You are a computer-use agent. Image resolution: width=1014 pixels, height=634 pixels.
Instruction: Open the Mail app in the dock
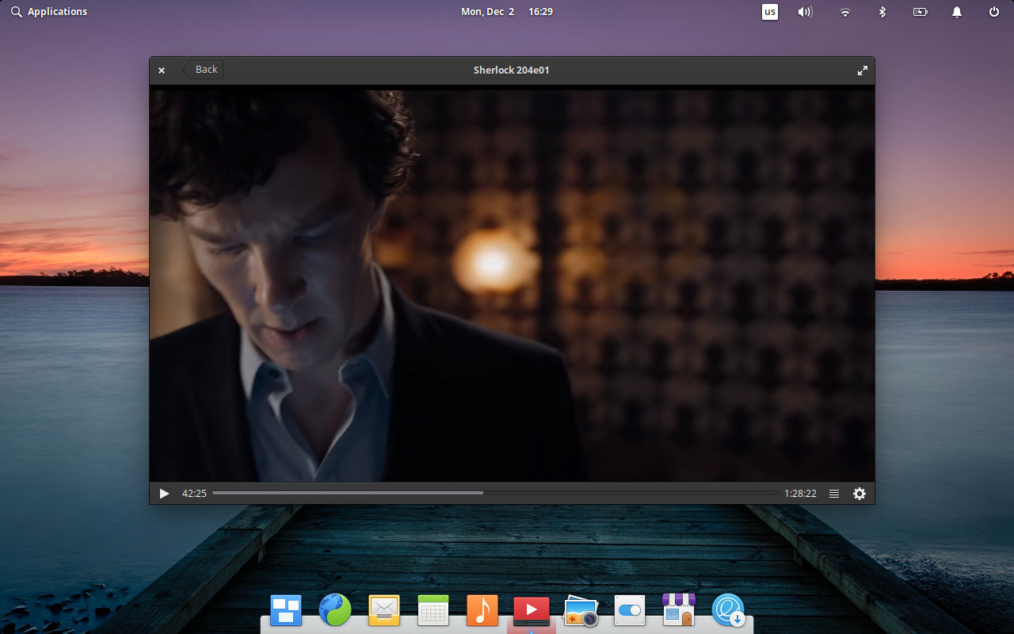[x=384, y=610]
